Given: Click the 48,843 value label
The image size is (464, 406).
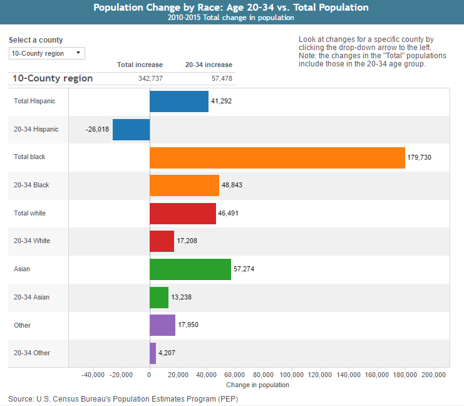Looking at the screenshot, I should (232, 185).
